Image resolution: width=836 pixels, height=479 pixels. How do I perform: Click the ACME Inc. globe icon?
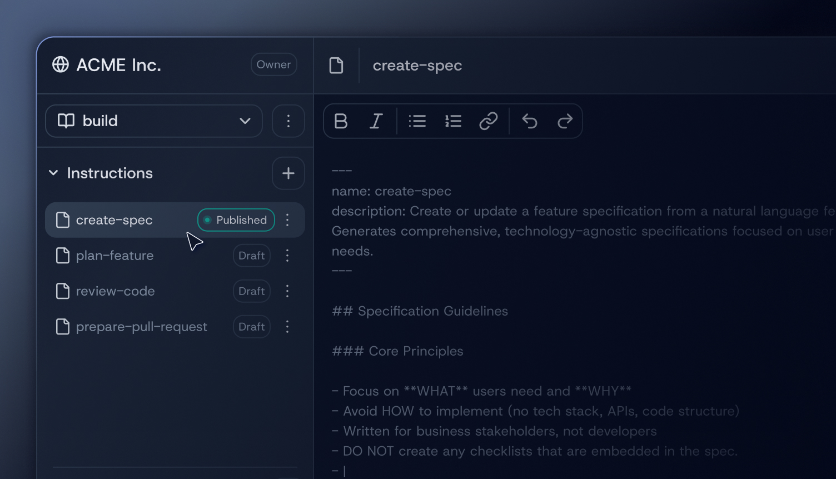[61, 64]
